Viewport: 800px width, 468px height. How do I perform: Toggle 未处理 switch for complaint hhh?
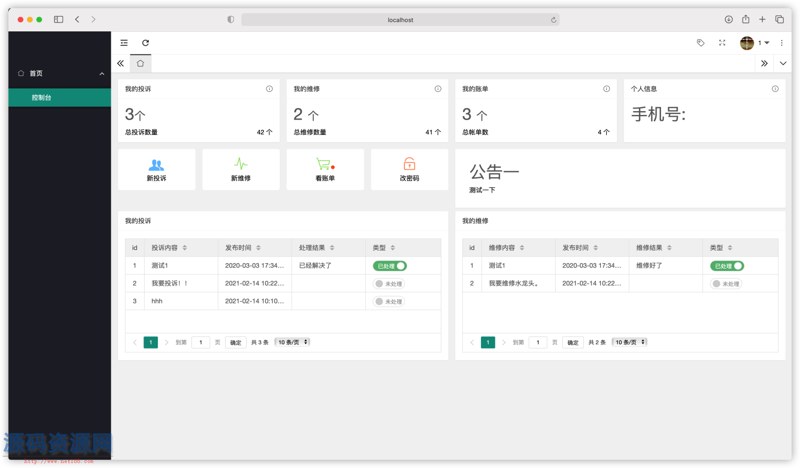coord(389,302)
